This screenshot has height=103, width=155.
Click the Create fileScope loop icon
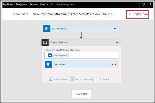(45, 42)
